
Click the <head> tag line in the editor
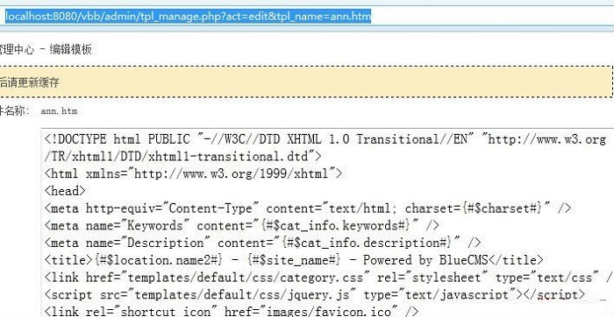[65, 191]
